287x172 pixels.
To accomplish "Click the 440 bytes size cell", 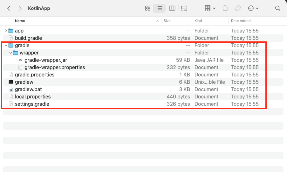I will click(178, 97).
